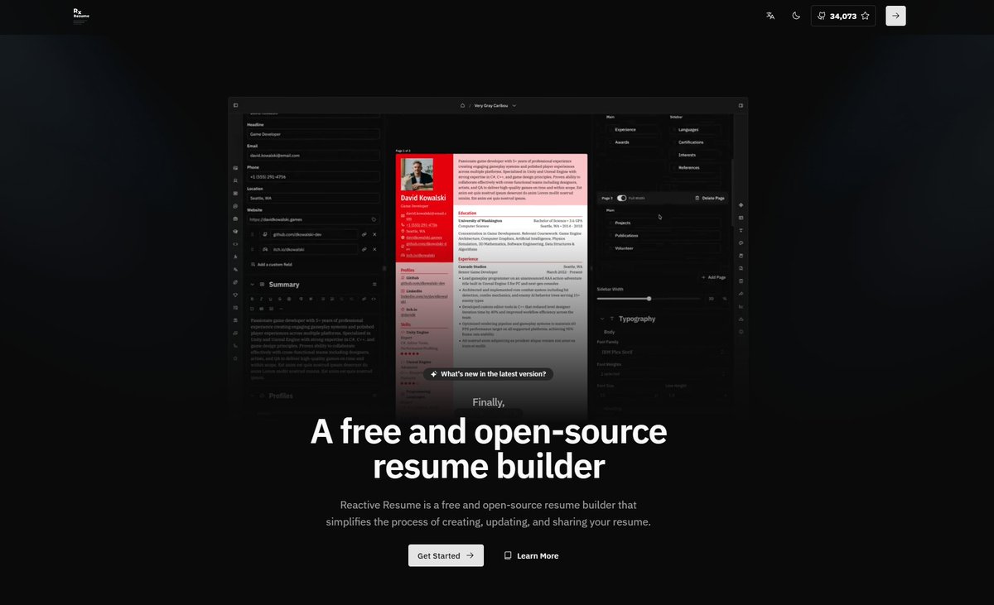Toggle italic in Summary editor toolbar

pyautogui.click(x=260, y=298)
